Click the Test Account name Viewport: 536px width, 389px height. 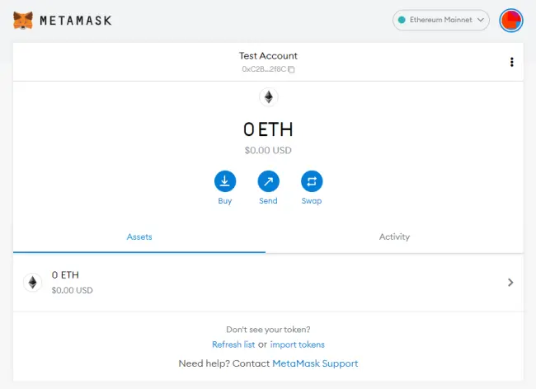click(x=268, y=56)
